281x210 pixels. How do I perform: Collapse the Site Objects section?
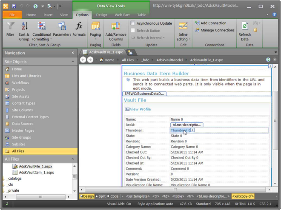[x=73, y=62]
